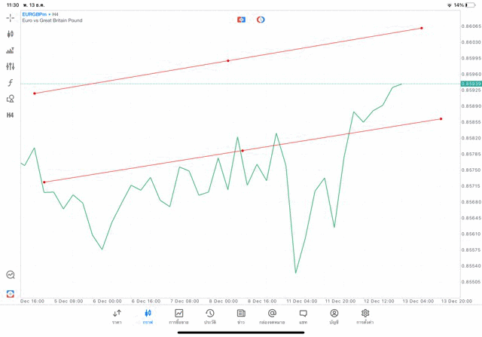Viewport: 482px width, 337px height.
Task: Toggle the red-blue trade panel button
Action: pos(241,20)
